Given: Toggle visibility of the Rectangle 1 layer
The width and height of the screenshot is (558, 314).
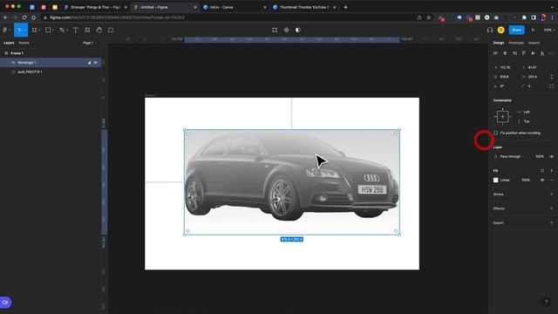Looking at the screenshot, I should click(95, 63).
